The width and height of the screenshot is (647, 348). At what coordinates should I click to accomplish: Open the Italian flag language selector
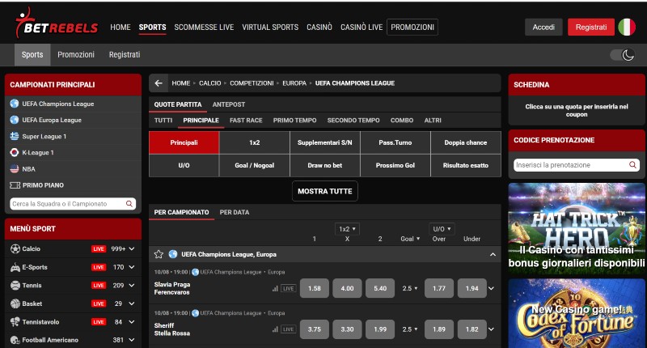627,28
